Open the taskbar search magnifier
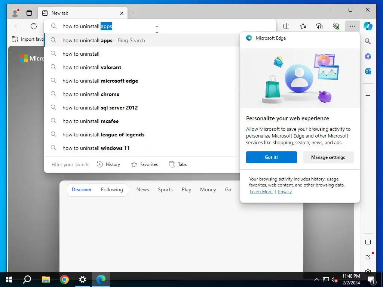Screen dimensions: 383x287 point(27,280)
